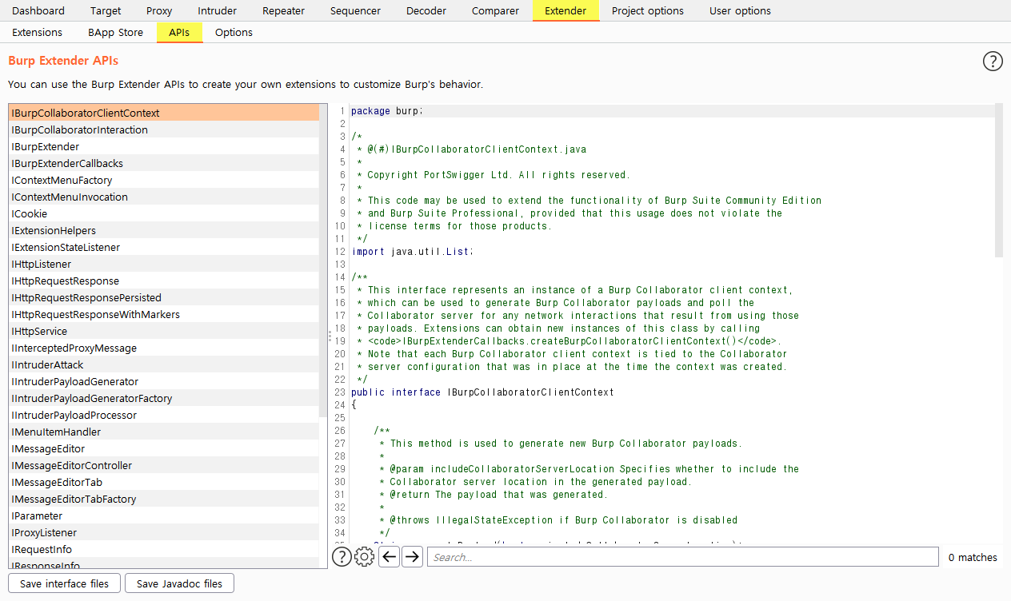The image size is (1011, 601).
Task: Open the BApp Store sub-tab
Action: (115, 32)
